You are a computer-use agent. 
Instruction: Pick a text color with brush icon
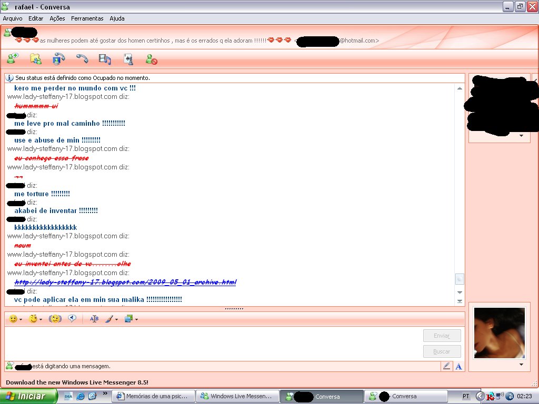point(109,319)
